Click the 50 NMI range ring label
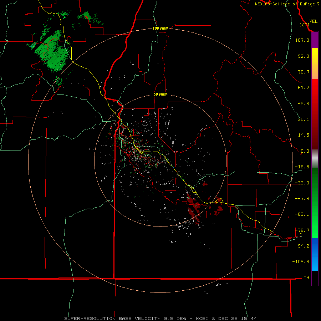321x321 pixels. pyautogui.click(x=160, y=94)
